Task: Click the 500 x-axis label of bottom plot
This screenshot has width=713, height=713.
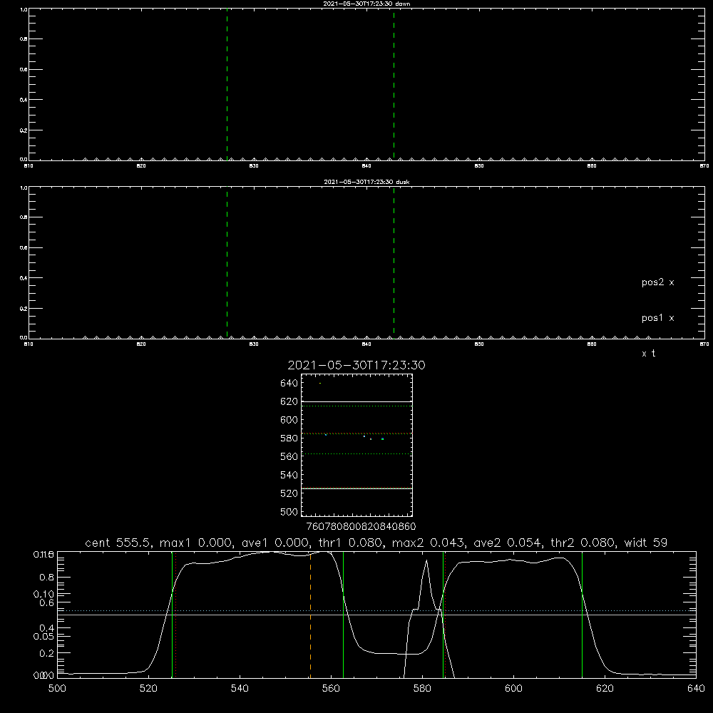Action: tap(57, 689)
